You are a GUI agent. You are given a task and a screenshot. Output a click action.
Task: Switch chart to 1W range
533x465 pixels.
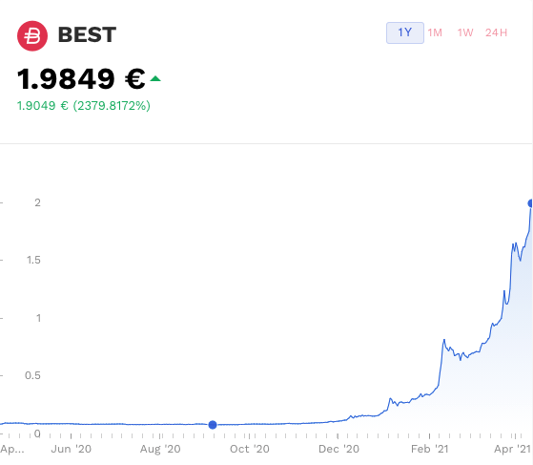(465, 32)
